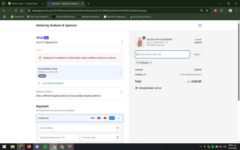Click the Visa card logo
The image size is (240, 150).
[x=93, y=118]
